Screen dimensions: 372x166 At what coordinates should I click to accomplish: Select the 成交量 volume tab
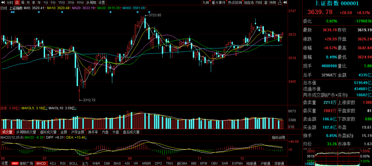(x=7, y=132)
